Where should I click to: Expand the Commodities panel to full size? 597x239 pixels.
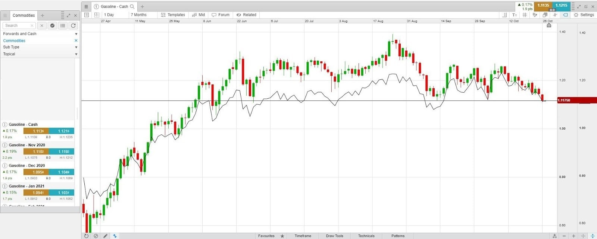[68, 15]
